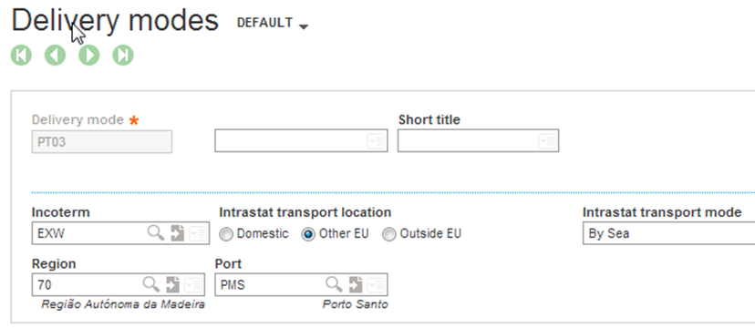The image size is (755, 328).
Task: Go to next record button
Action: tap(89, 56)
